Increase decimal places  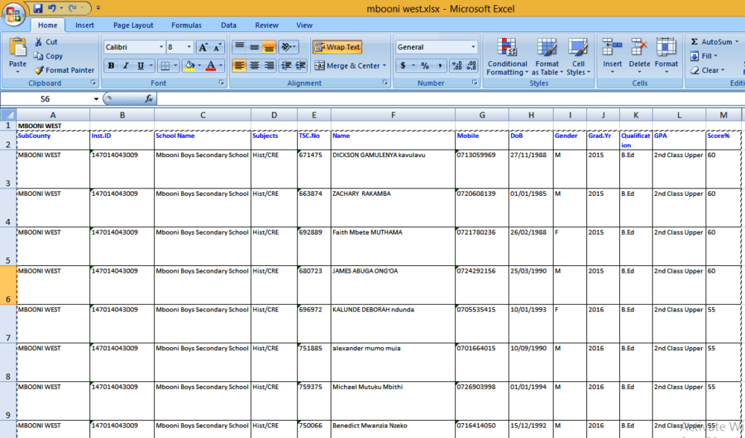click(x=457, y=66)
